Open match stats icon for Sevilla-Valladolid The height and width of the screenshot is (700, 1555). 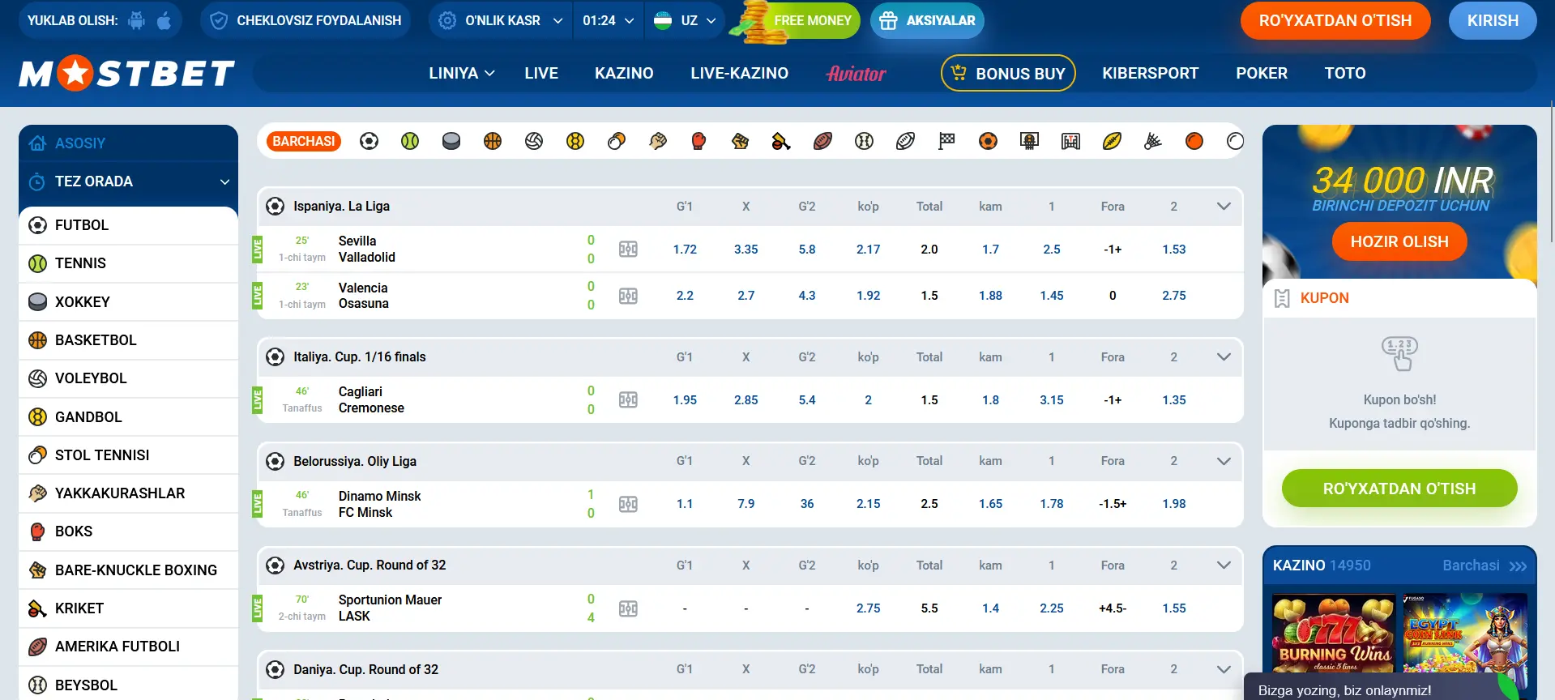point(628,250)
